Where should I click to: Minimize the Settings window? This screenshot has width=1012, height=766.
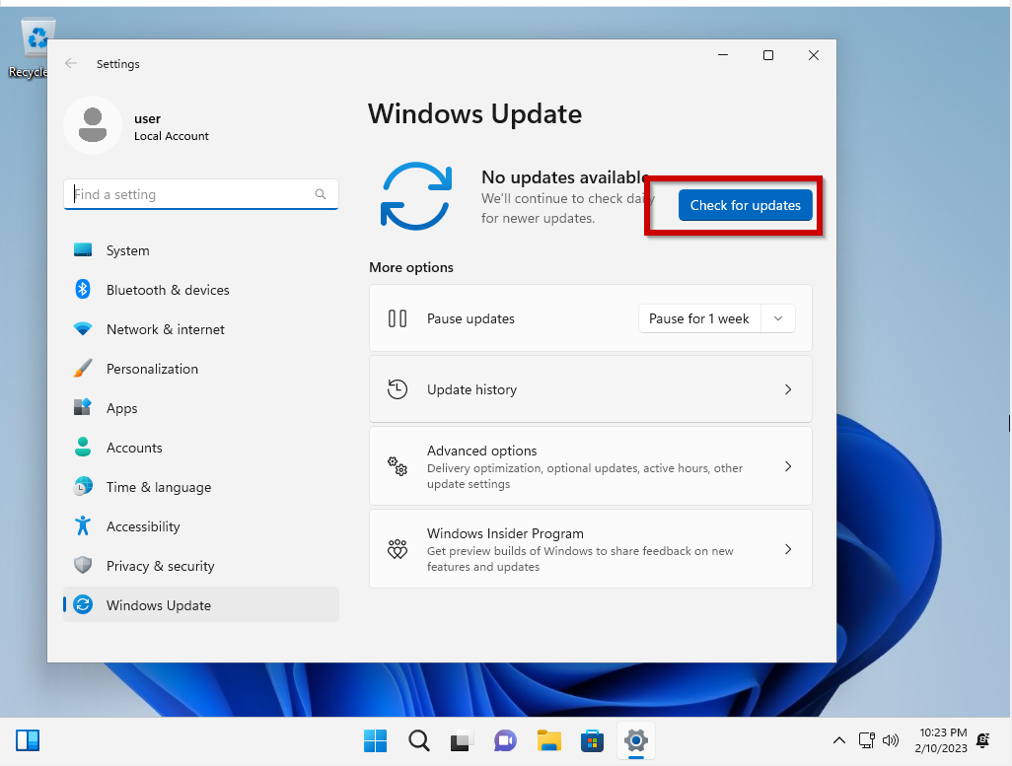point(723,55)
